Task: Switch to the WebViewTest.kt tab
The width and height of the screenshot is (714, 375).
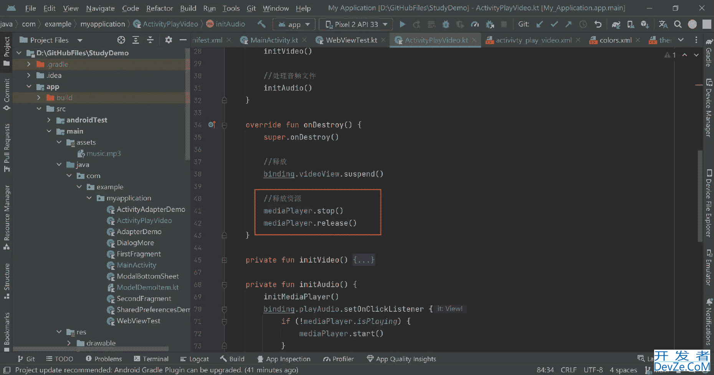Action: point(351,40)
